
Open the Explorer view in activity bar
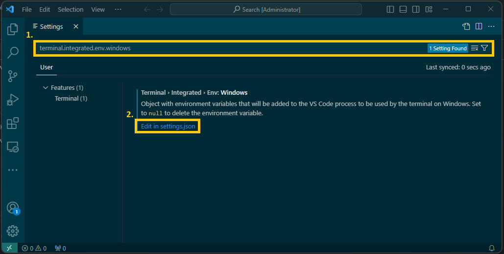tap(13, 29)
